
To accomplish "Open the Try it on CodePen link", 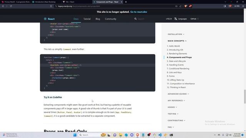I will (53, 97).
